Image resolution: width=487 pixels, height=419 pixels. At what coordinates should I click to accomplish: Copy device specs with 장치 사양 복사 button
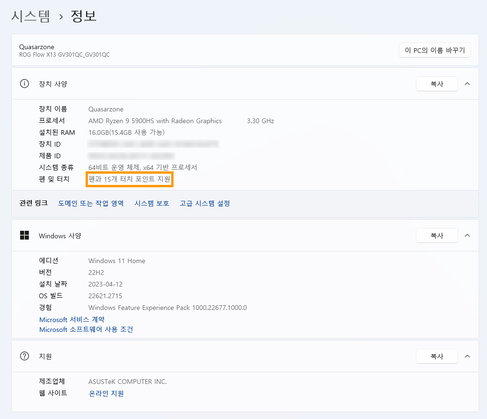[436, 84]
